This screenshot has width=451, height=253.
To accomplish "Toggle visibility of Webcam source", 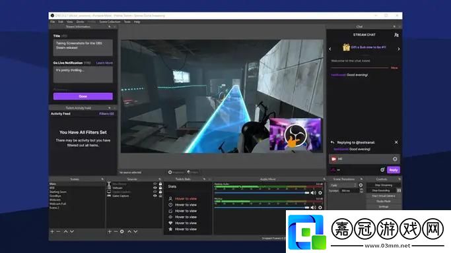I will [155, 188].
